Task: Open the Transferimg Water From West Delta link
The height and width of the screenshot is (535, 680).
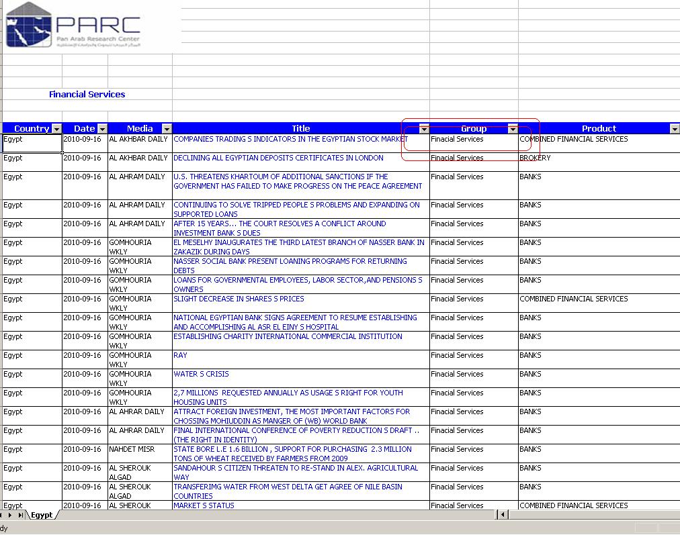Action: pos(288,491)
